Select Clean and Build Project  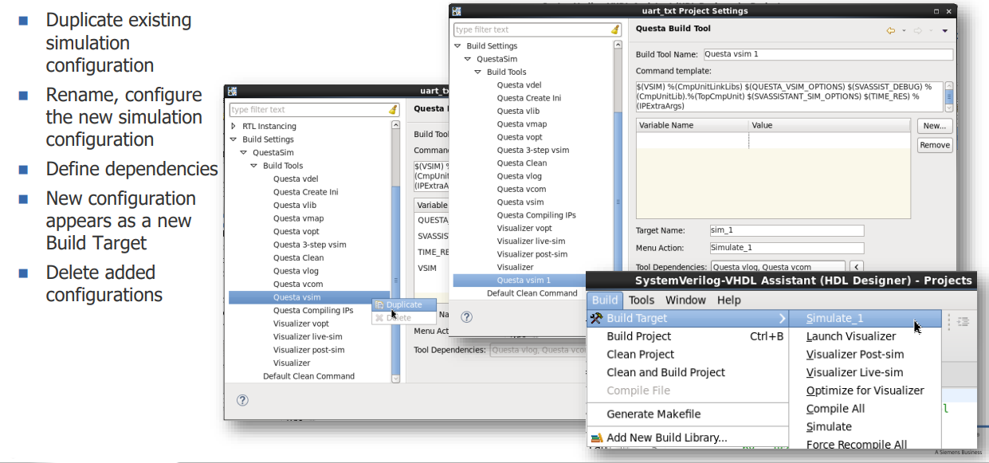[688, 372]
